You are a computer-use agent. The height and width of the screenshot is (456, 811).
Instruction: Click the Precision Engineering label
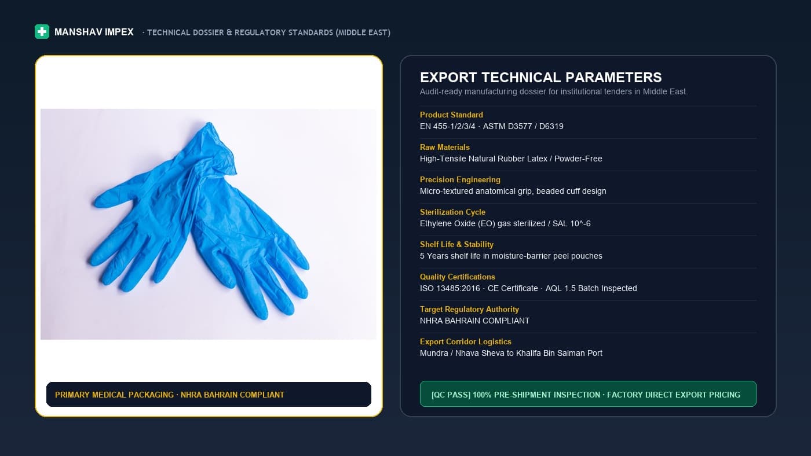point(460,179)
